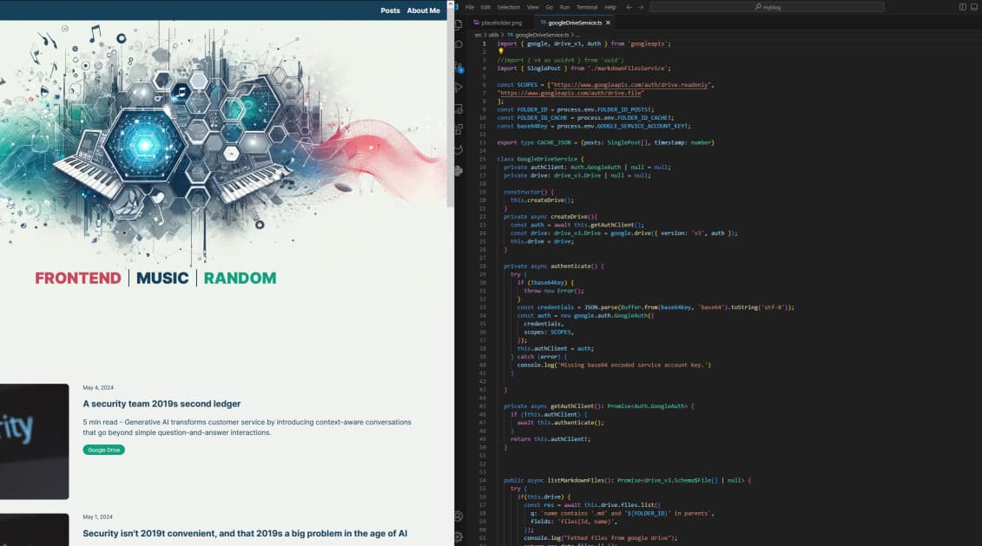Image resolution: width=982 pixels, height=546 pixels.
Task: Click the lightbulb code action icon
Action: click(x=501, y=51)
